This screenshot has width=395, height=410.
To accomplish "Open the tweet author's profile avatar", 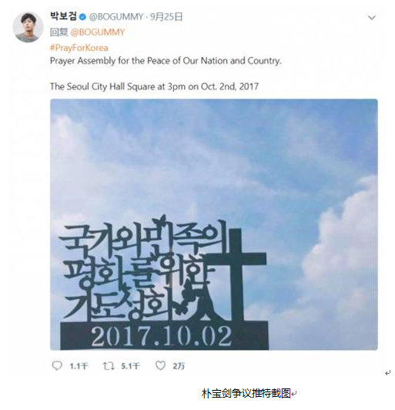I will (x=28, y=27).
